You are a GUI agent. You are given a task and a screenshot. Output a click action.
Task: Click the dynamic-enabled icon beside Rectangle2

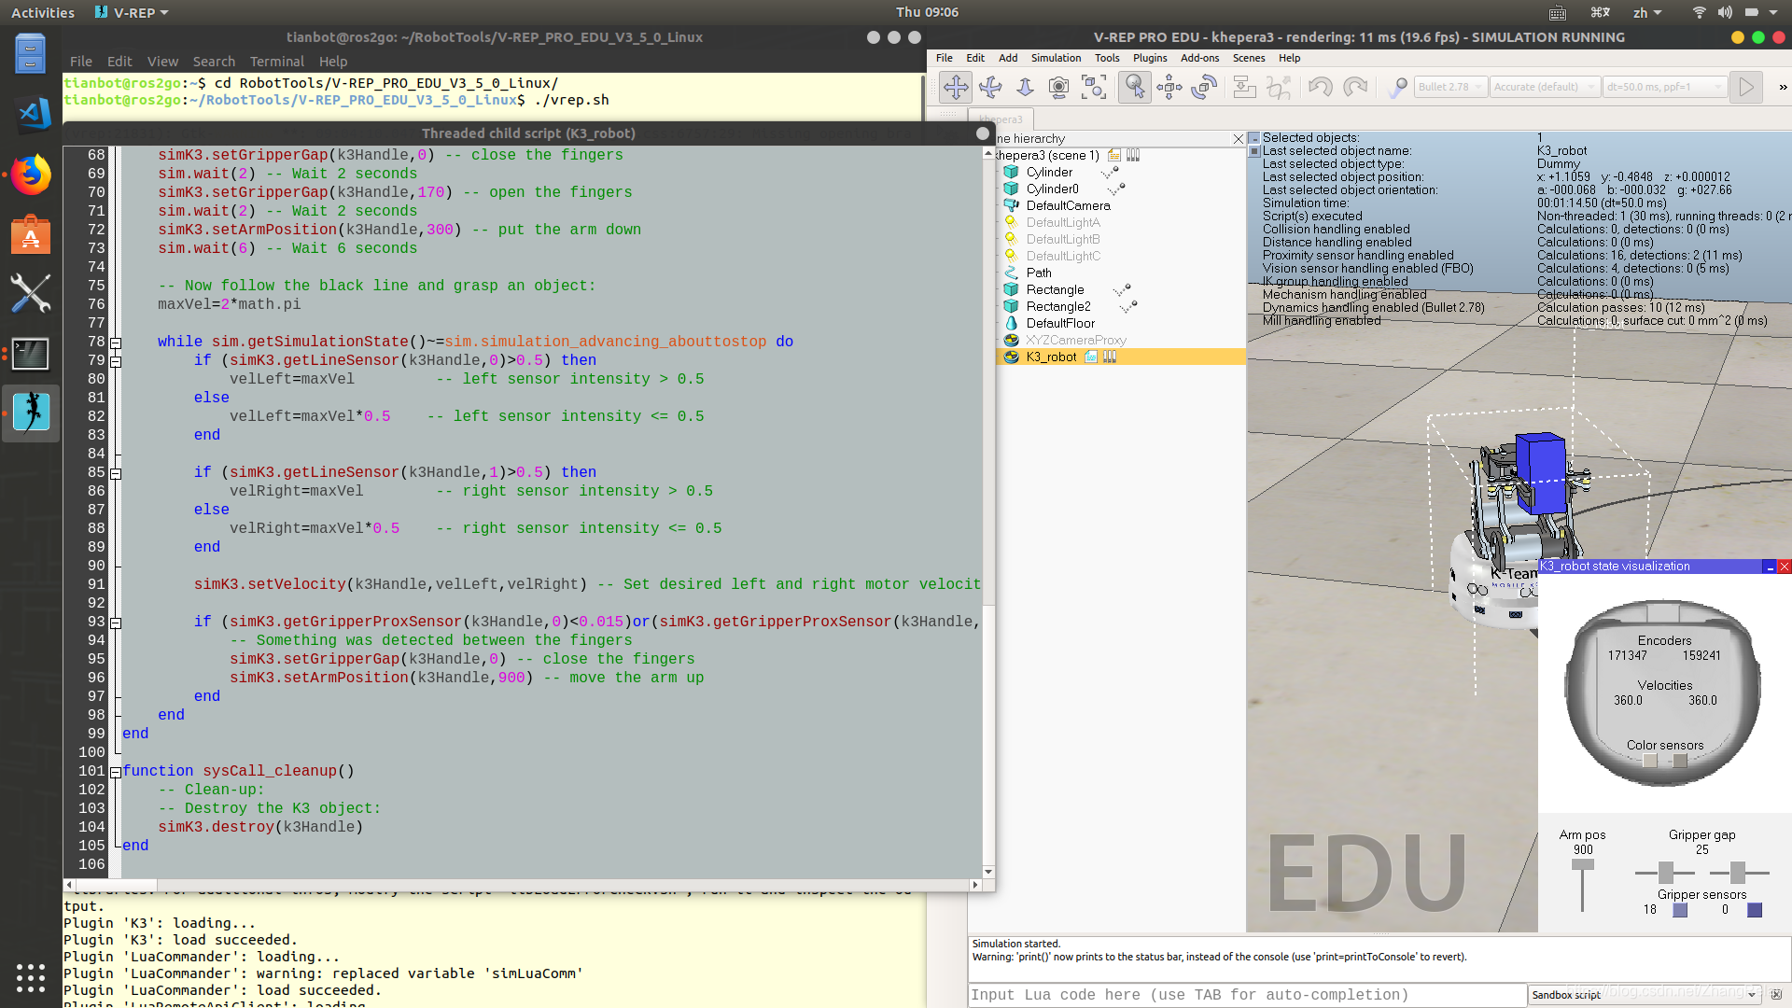[1128, 307]
